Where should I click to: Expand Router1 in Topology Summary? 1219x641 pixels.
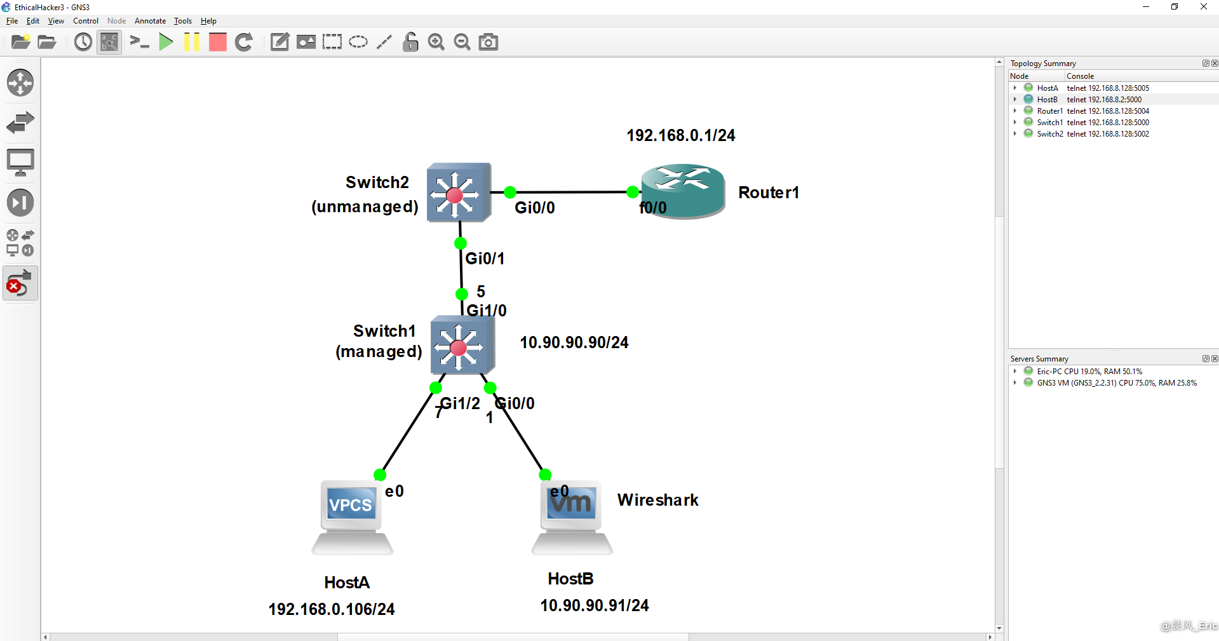click(x=1015, y=111)
